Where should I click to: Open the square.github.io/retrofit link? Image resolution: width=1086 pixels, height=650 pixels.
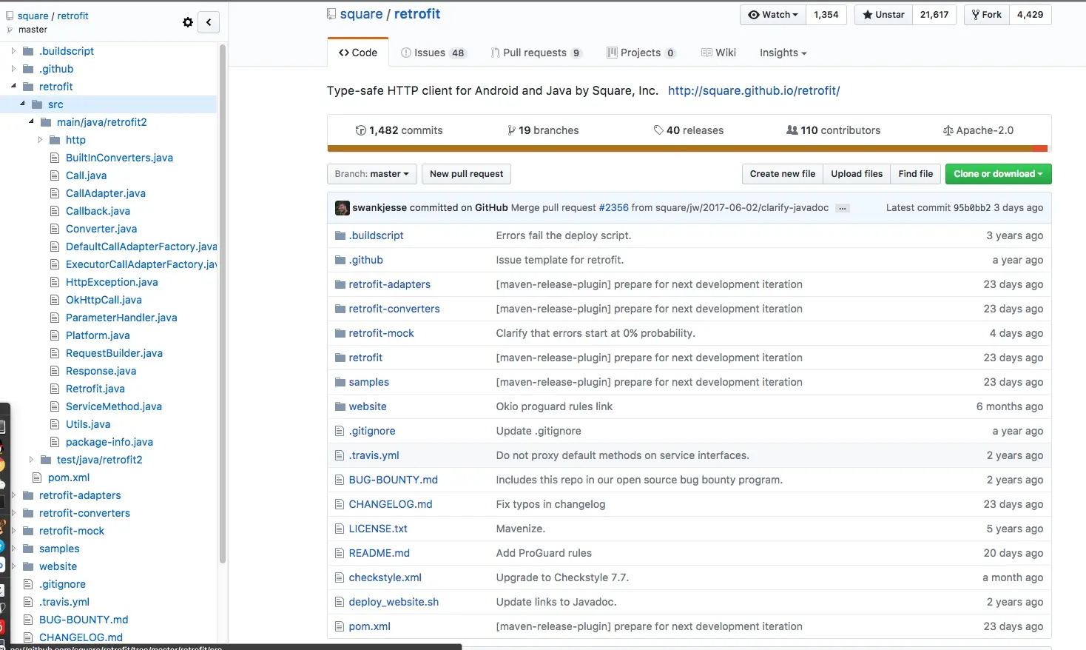(754, 90)
